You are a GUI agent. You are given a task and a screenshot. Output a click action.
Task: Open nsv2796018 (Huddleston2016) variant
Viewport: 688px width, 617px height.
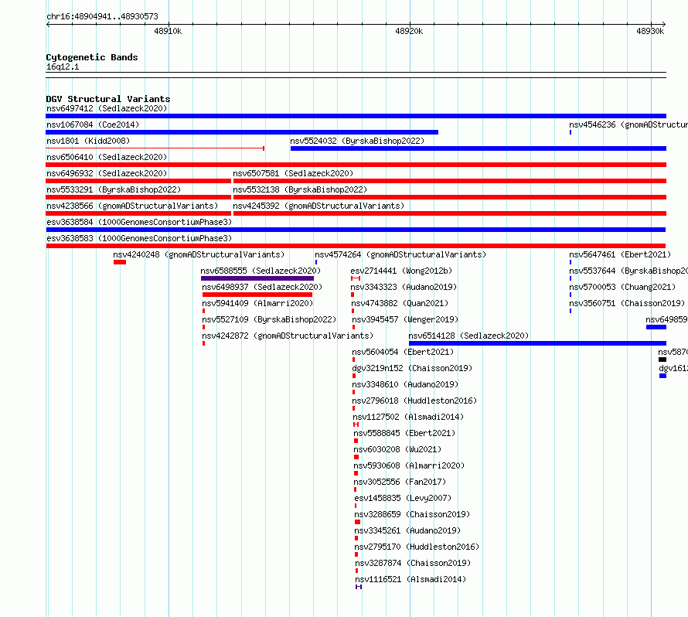click(414, 401)
